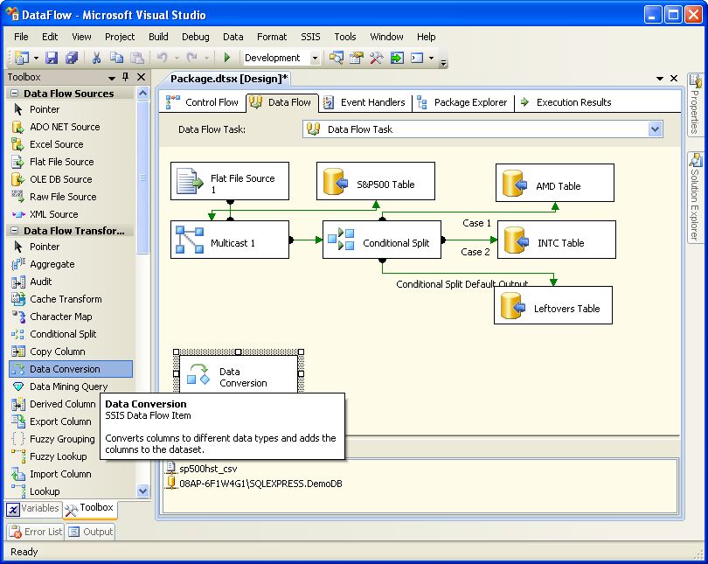Switch to the Execution Results tab
Viewport: 708px width, 564px height.
click(x=566, y=102)
